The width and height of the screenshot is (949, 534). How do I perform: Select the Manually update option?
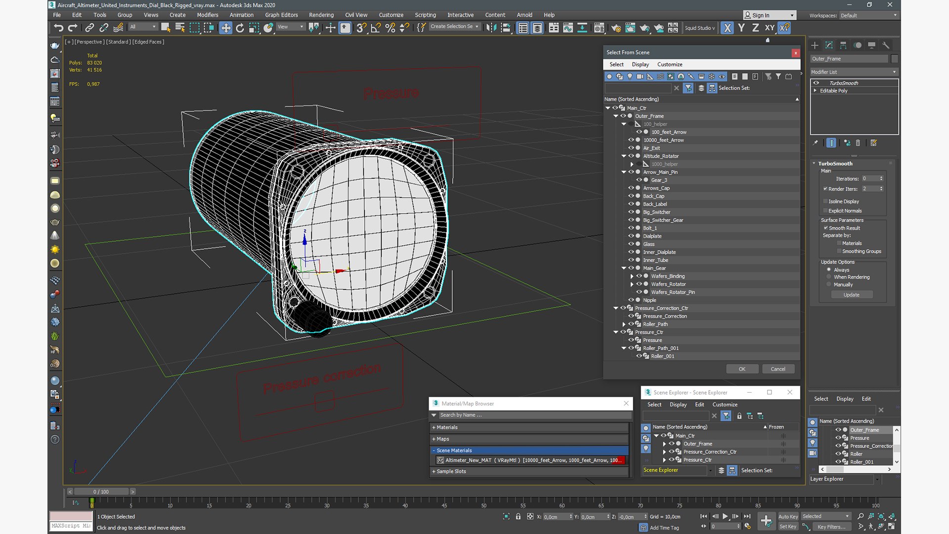coord(829,284)
